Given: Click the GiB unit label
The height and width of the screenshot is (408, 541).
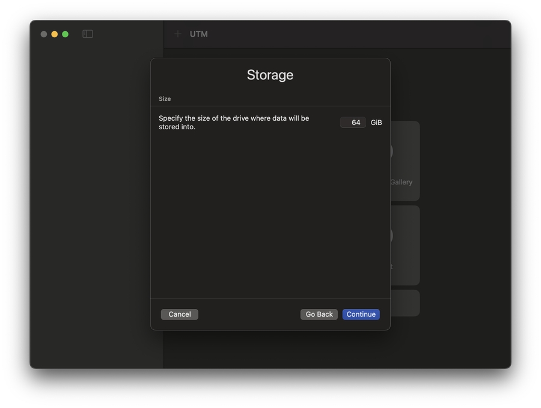Looking at the screenshot, I should point(376,123).
